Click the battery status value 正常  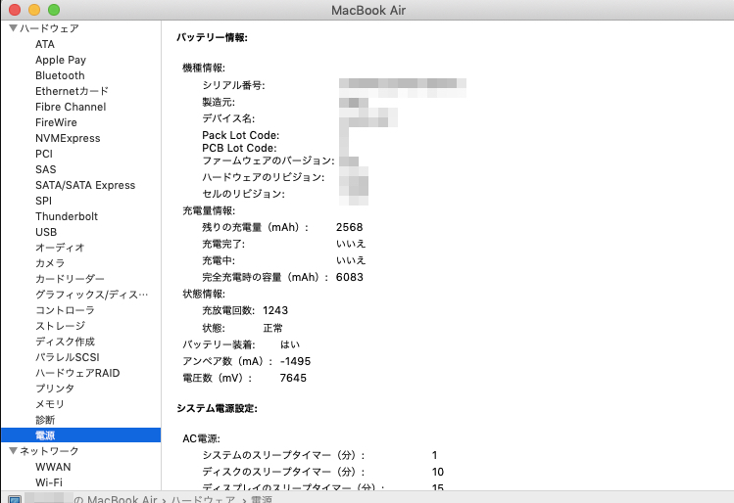tap(272, 328)
